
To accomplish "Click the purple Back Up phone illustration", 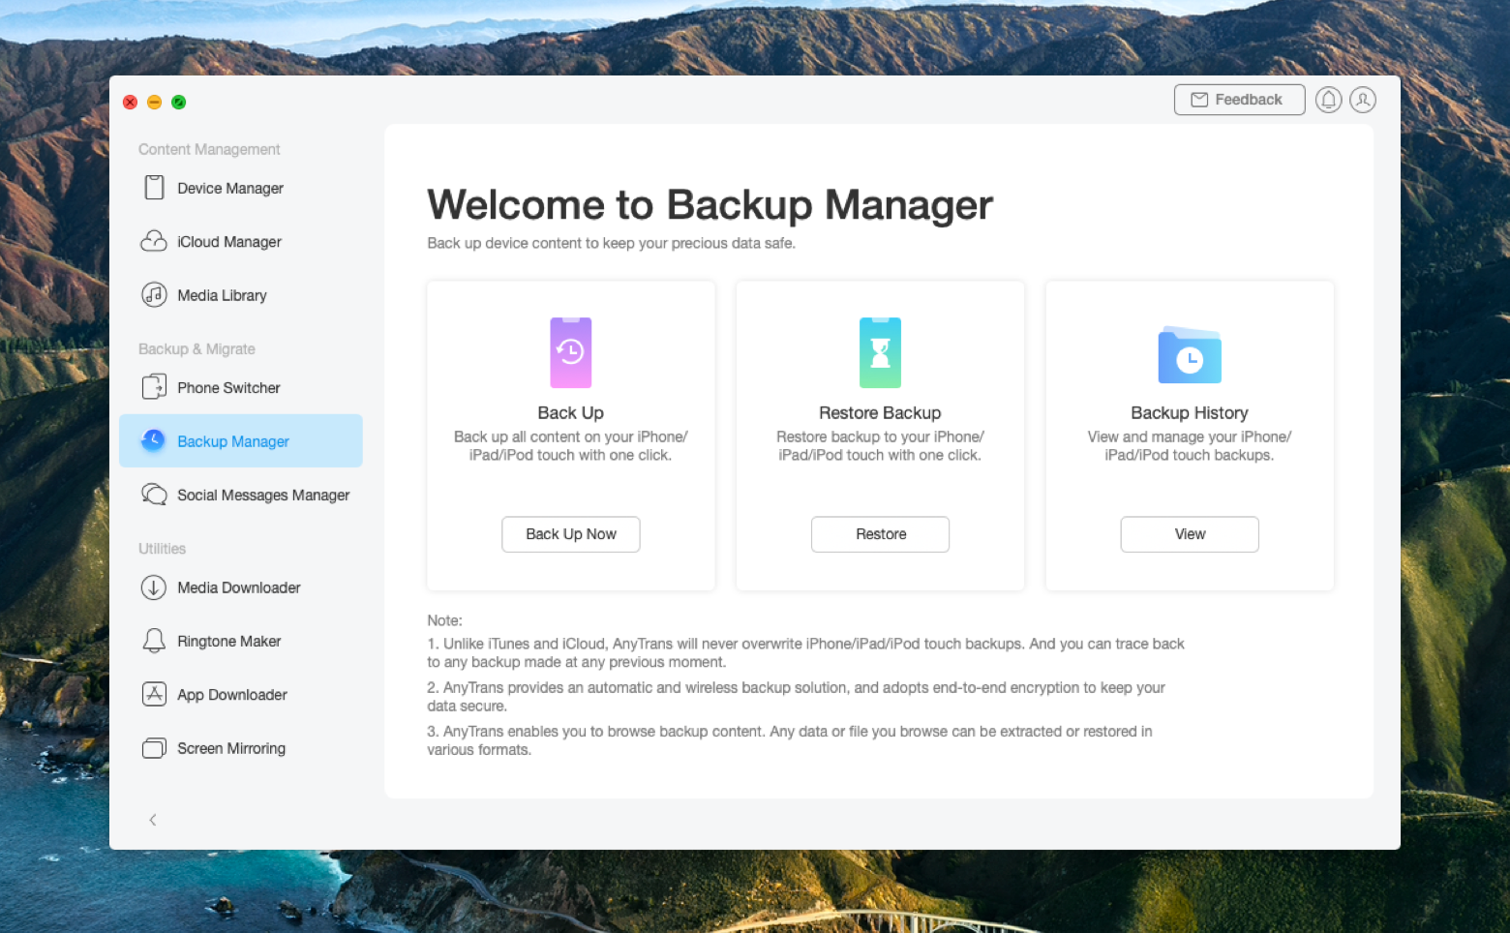I will click(x=571, y=353).
